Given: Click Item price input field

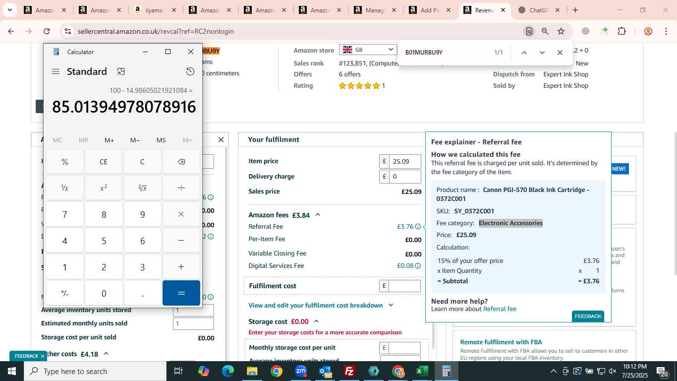Looking at the screenshot, I should tap(405, 161).
